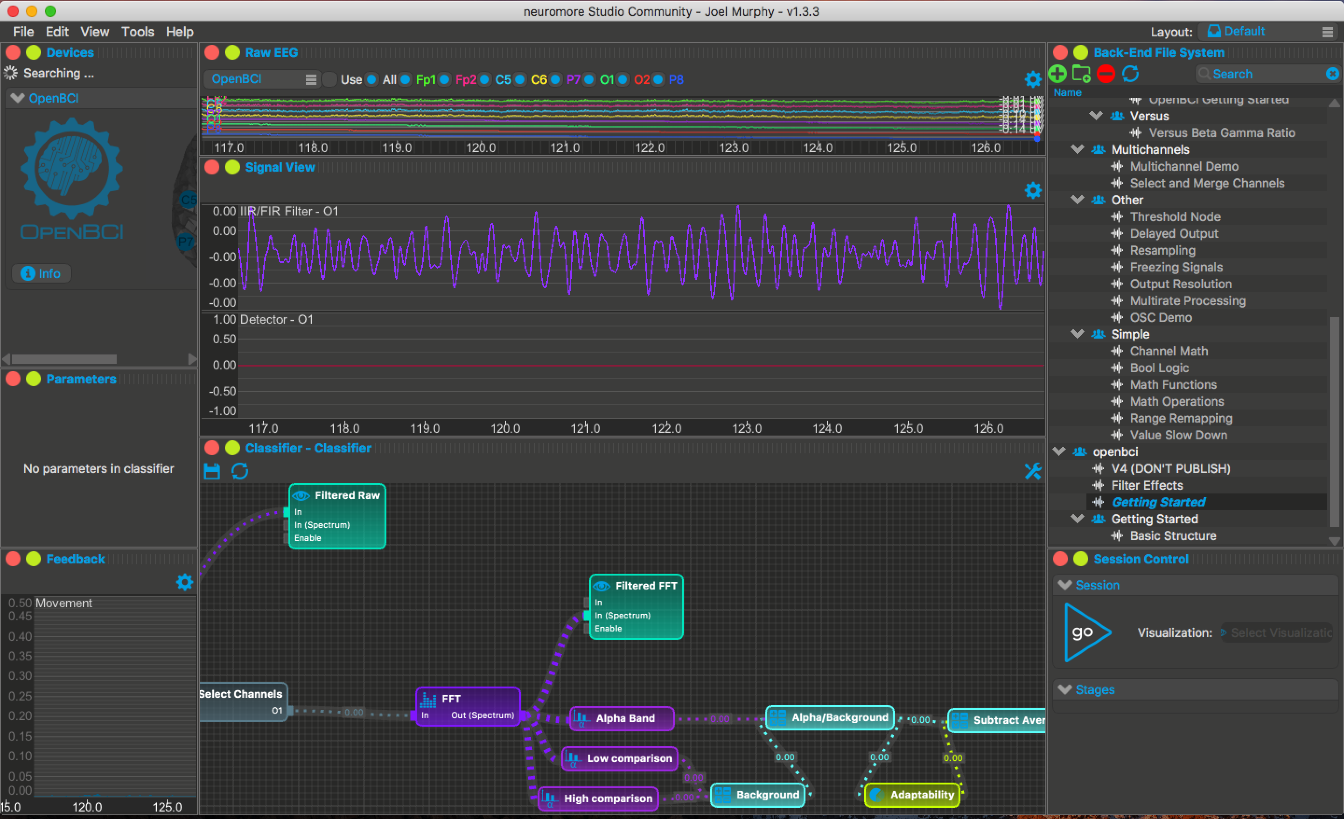
Task: Click the green add-file plus icon
Action: [1057, 74]
